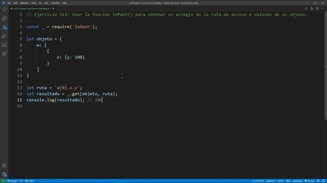Click 'objeto' variable name on line 5
The image size is (327, 183).
[x=44, y=39]
